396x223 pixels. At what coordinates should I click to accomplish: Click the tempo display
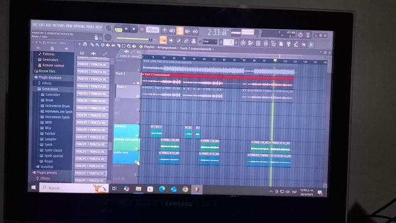click(x=153, y=30)
